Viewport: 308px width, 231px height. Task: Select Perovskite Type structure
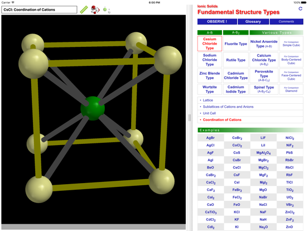(x=263, y=76)
